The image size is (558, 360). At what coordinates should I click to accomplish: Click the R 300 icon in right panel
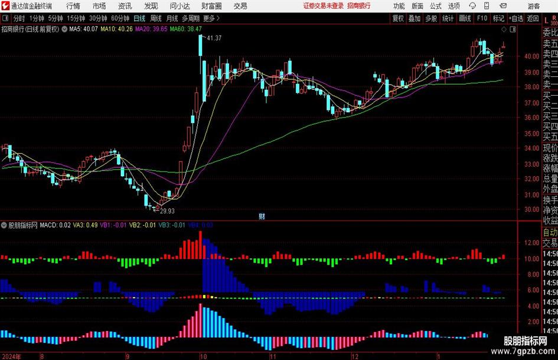coord(554,20)
